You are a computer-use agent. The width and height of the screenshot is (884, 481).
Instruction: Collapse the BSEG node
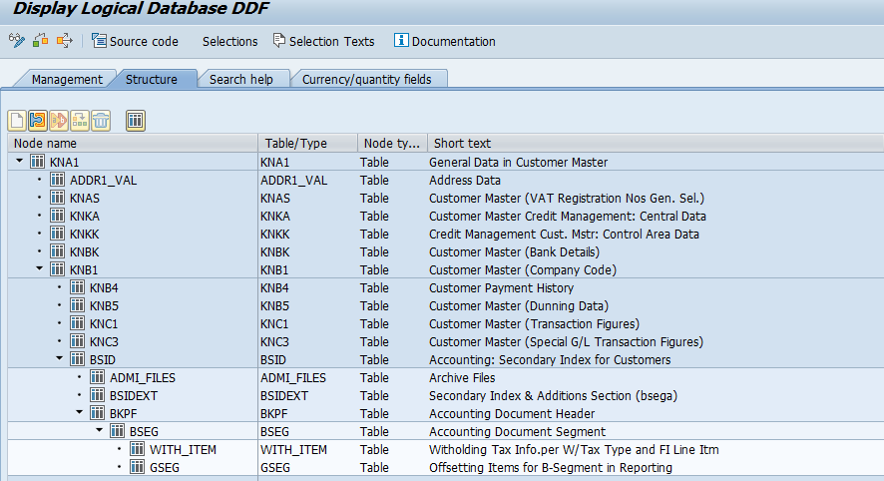point(100,431)
